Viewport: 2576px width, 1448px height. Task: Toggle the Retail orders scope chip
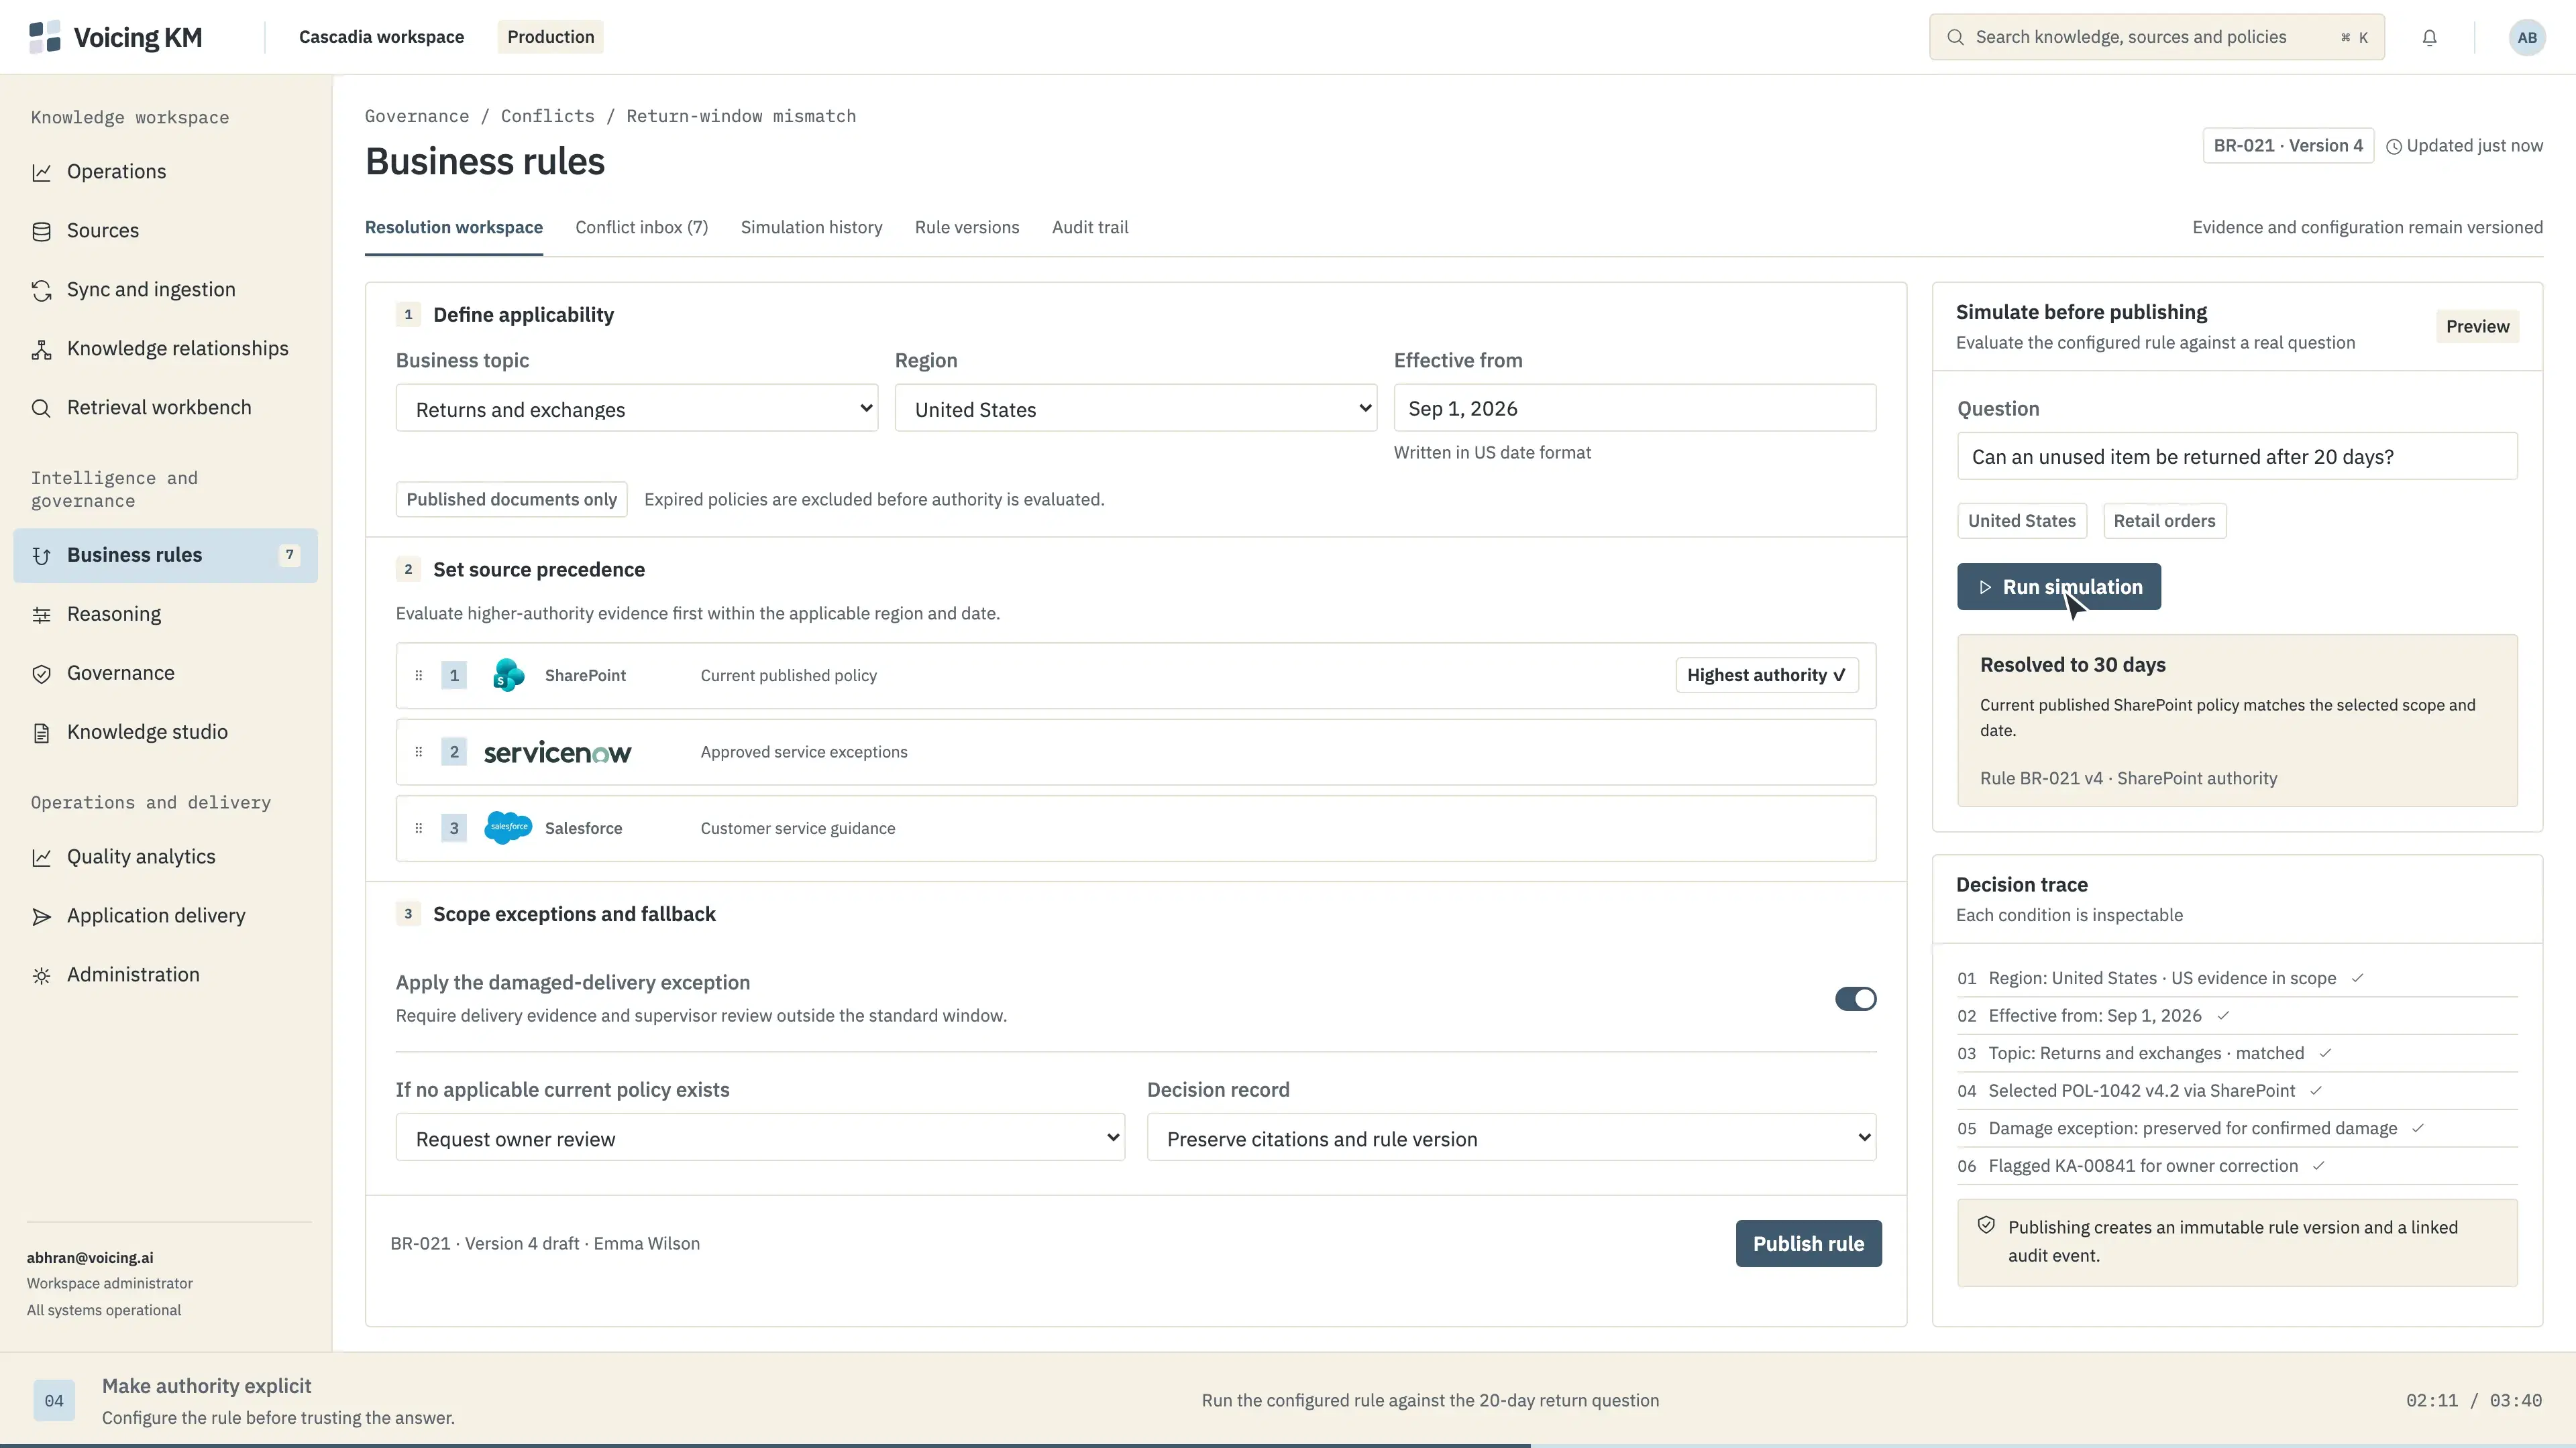2164,521
